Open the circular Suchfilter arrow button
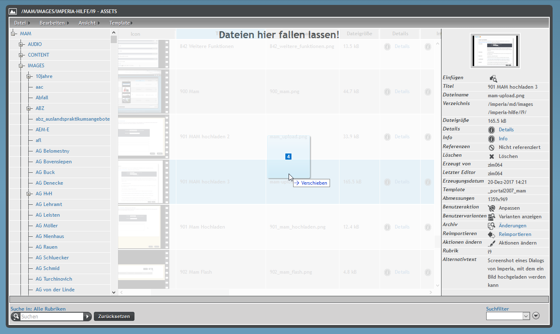This screenshot has width=560, height=334. [x=536, y=316]
